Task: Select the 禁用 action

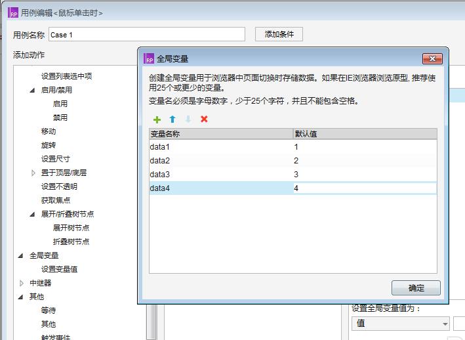Action: pyautogui.click(x=60, y=117)
